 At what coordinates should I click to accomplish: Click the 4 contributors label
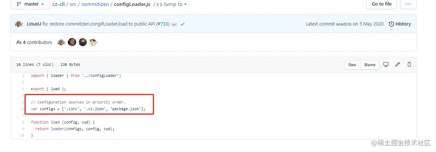point(34,43)
